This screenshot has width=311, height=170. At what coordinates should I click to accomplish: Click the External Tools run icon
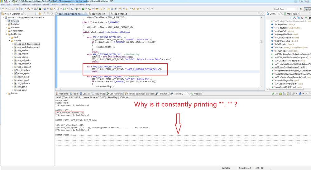coord(90,9)
